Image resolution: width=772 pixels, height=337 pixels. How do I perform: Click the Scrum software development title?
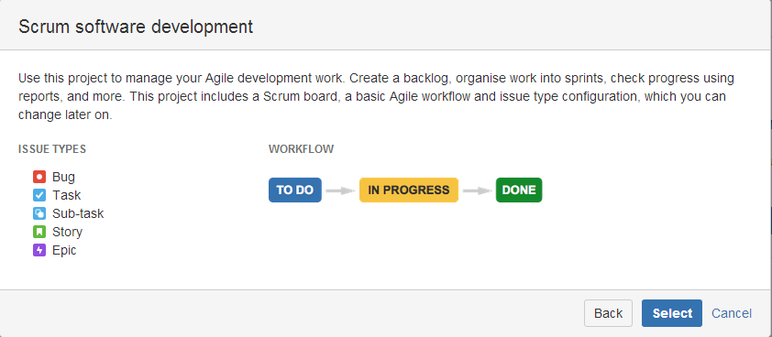pos(136,27)
